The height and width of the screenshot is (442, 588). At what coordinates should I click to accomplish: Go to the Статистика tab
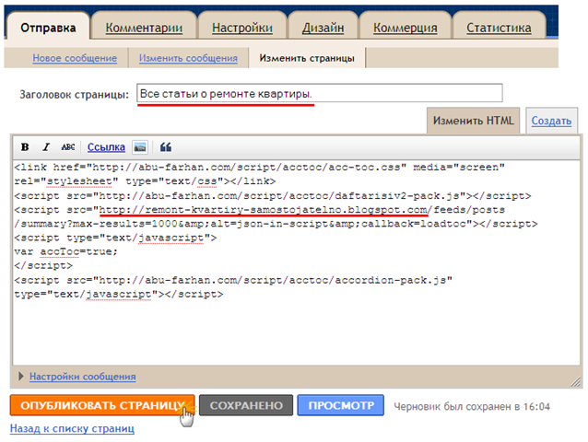pos(499,28)
